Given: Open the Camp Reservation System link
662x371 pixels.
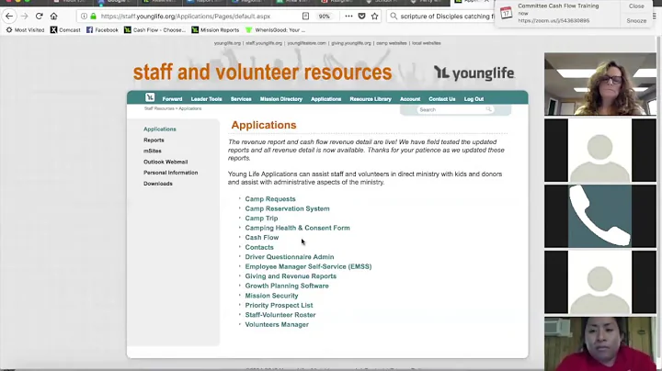Looking at the screenshot, I should (287, 208).
